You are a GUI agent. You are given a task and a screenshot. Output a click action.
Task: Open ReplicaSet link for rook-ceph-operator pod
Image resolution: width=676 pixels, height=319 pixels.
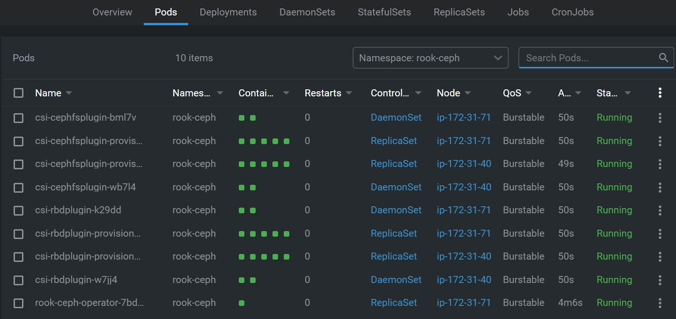(x=394, y=303)
